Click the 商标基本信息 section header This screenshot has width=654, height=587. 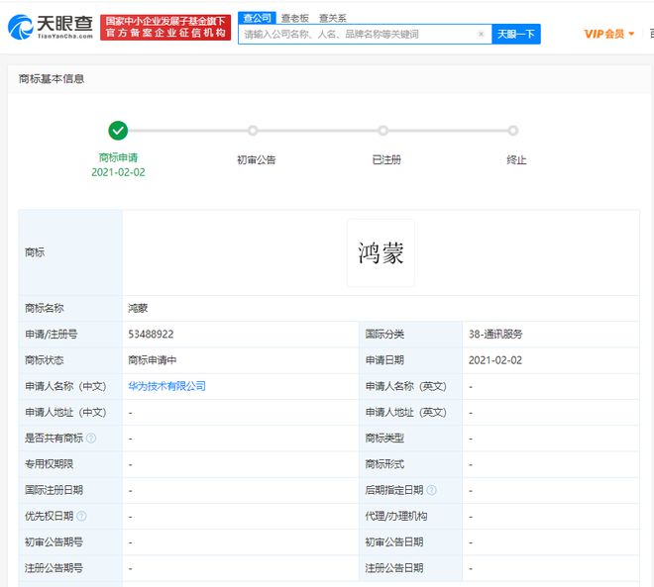52,79
